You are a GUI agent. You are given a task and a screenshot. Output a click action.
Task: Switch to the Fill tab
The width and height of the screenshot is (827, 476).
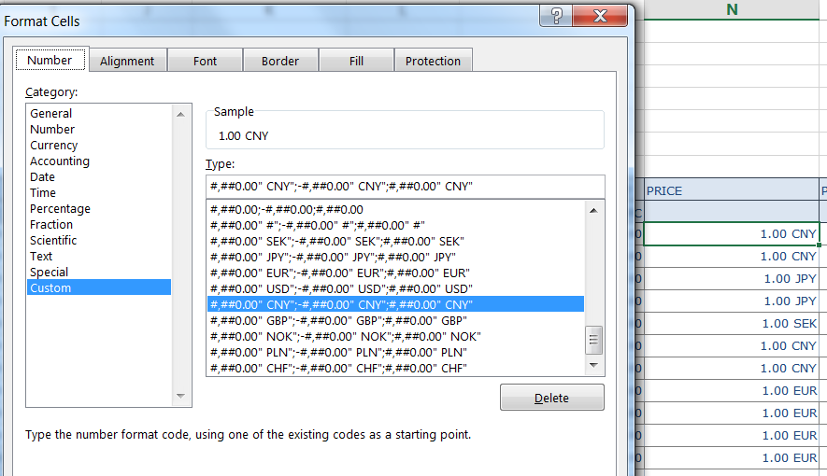tap(356, 61)
